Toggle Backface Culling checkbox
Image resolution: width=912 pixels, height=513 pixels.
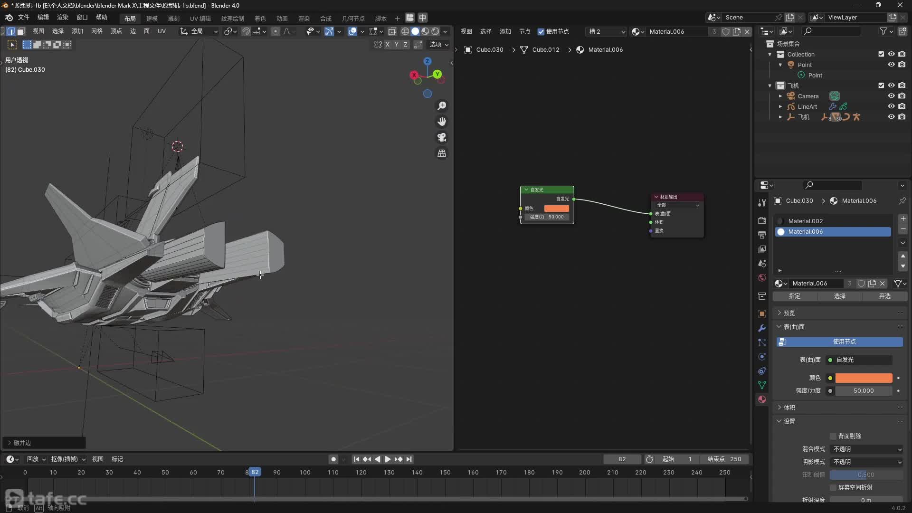click(x=833, y=436)
